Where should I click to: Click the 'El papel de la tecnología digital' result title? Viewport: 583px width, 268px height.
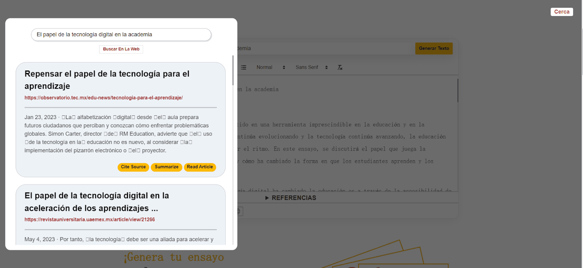point(96,202)
